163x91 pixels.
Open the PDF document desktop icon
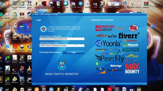[x=139, y=4]
